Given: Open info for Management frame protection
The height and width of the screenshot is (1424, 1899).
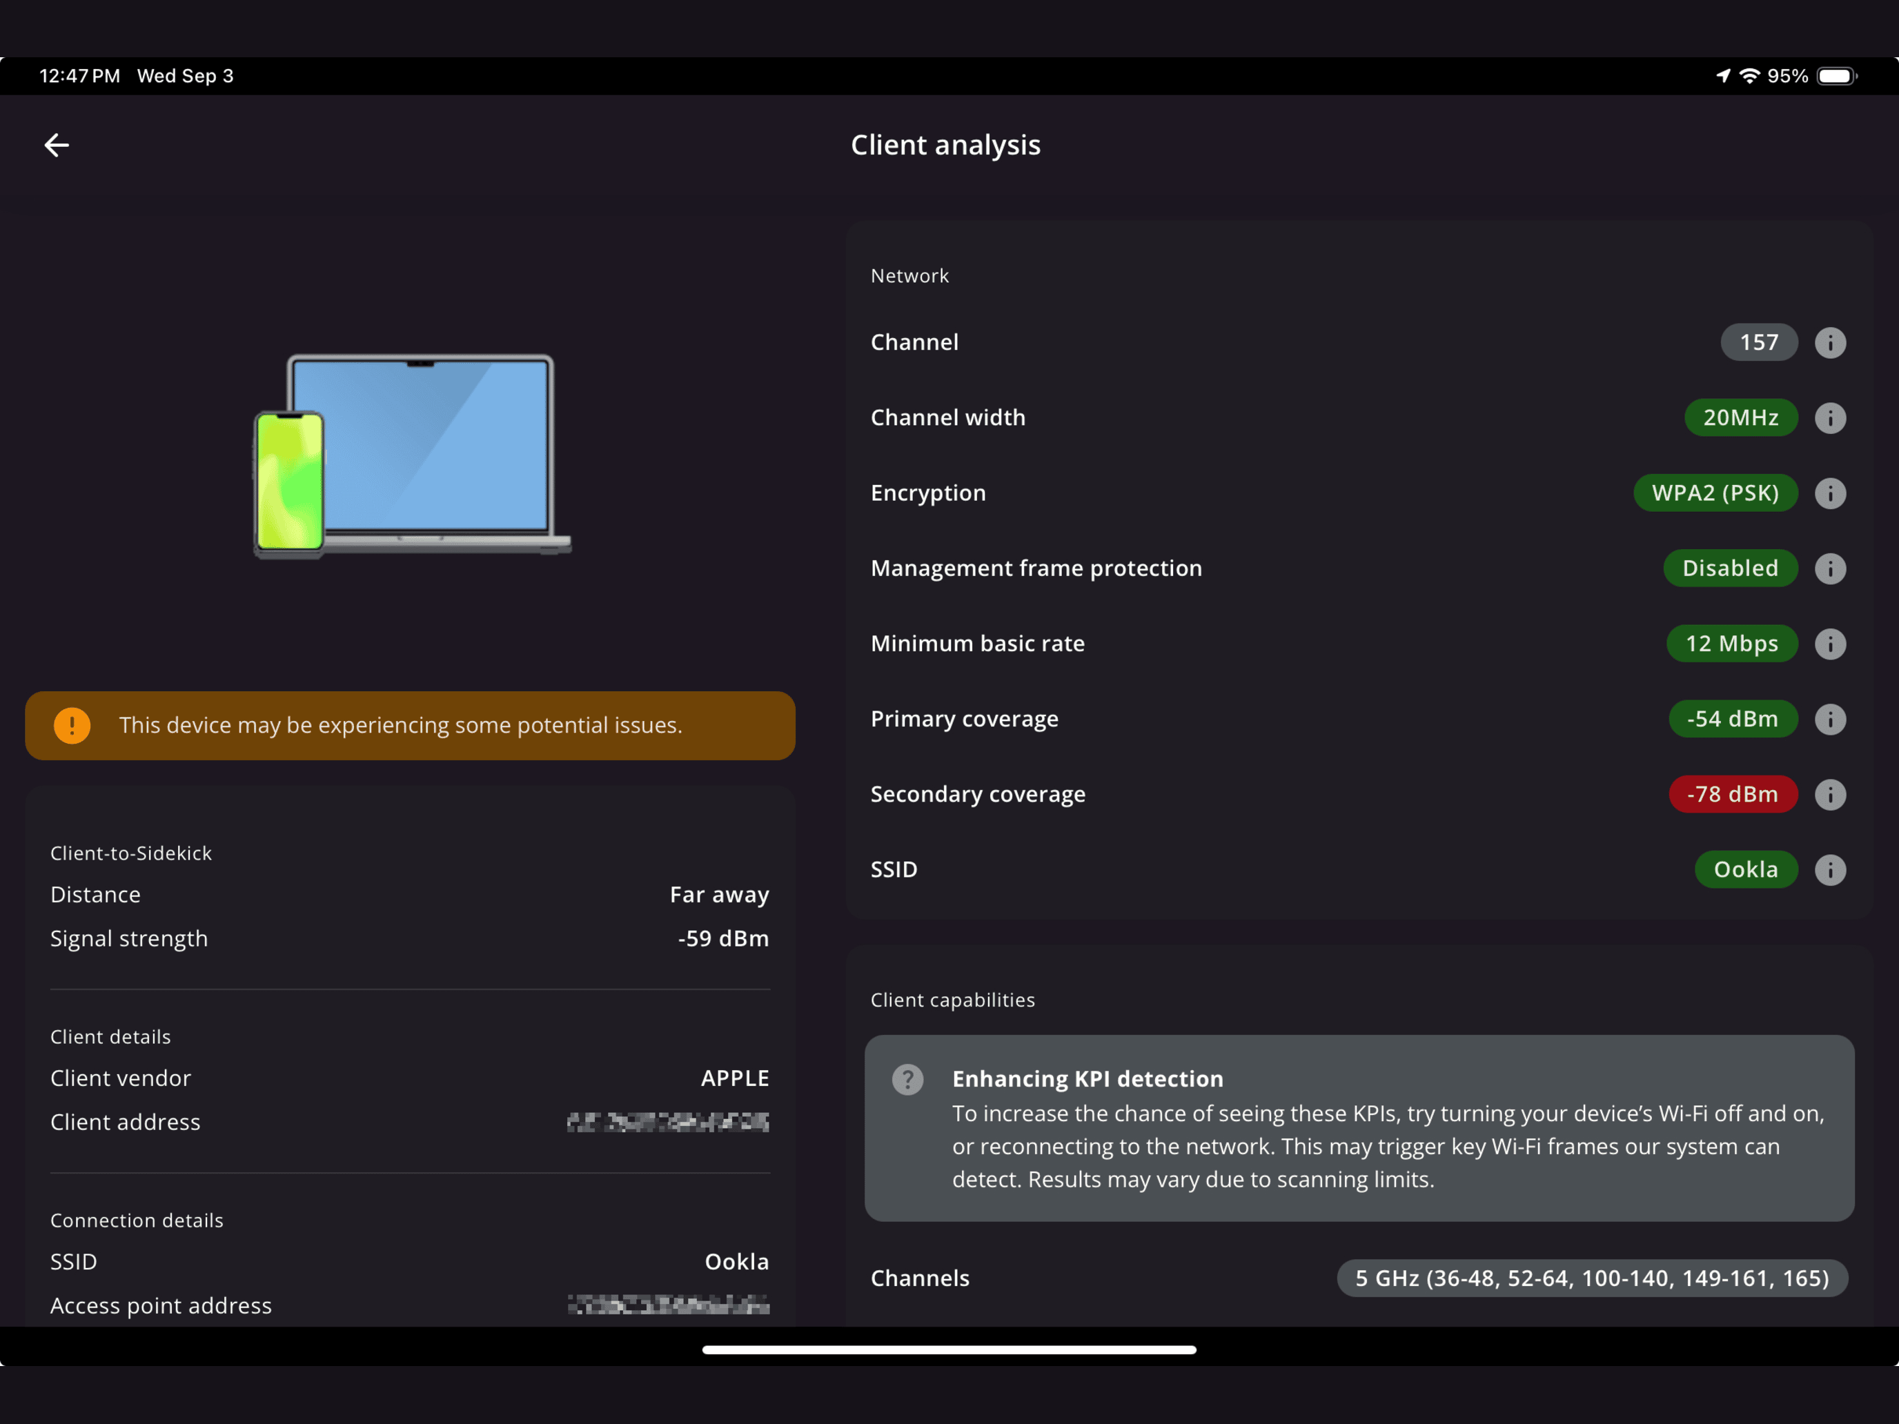Looking at the screenshot, I should coord(1829,568).
